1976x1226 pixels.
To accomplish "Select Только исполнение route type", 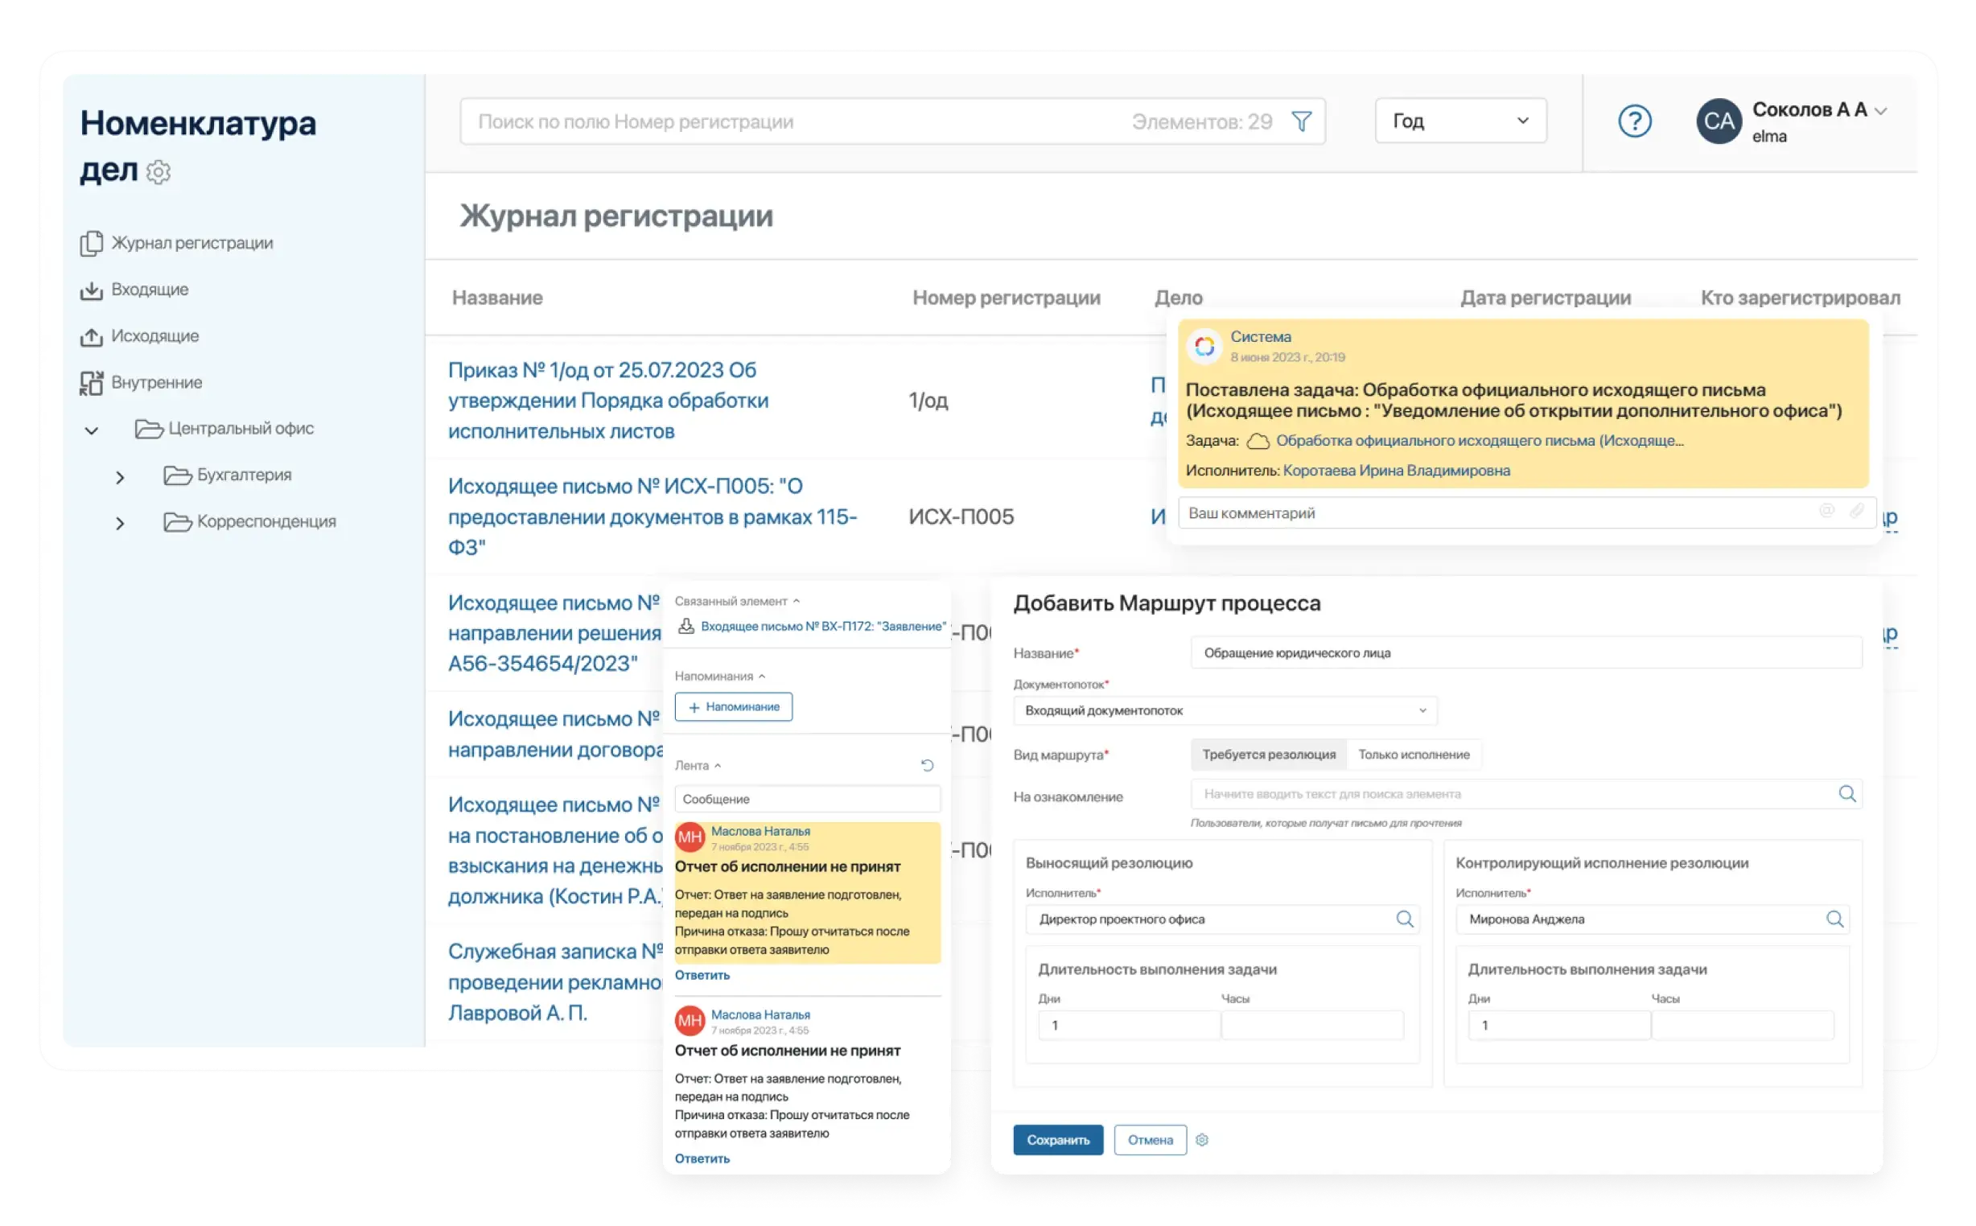I will (1414, 754).
